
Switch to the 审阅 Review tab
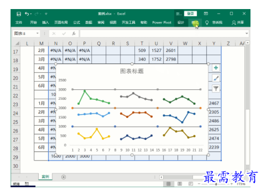[101, 22]
